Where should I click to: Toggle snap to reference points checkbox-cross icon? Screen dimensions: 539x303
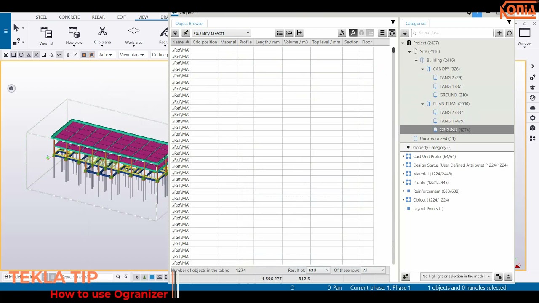click(6, 55)
